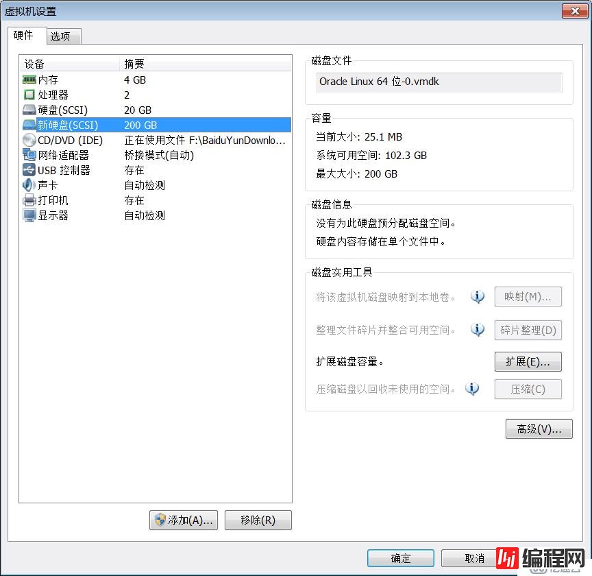
Task: Confirm settings by clicking 确定
Action: coord(400,557)
